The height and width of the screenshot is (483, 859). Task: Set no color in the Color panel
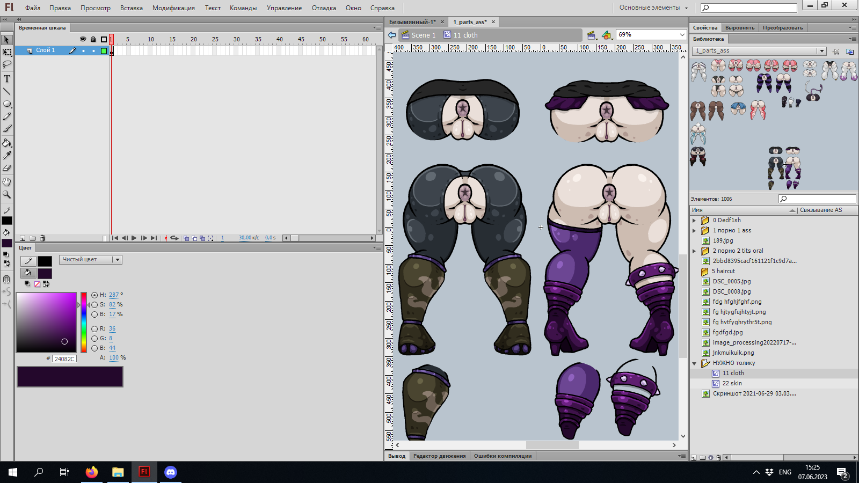tap(37, 284)
